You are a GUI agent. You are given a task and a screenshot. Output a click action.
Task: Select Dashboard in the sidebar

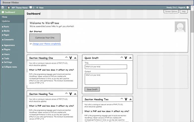12,12
